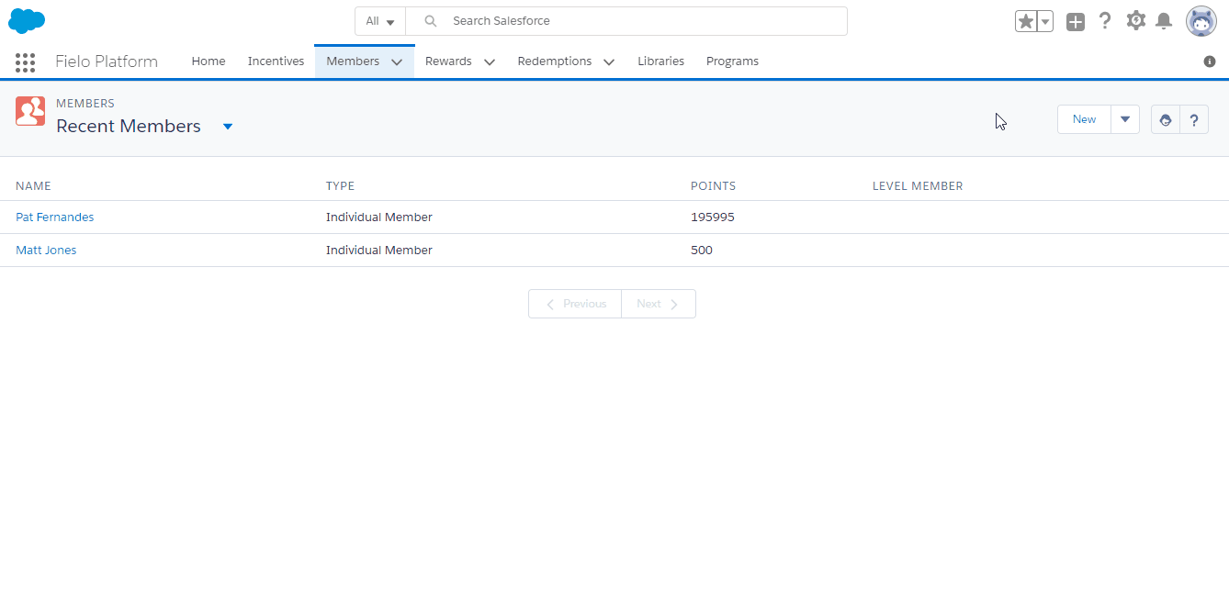This screenshot has height=602, width=1229.
Task: Open Setup gear icon
Action: pyautogui.click(x=1136, y=20)
